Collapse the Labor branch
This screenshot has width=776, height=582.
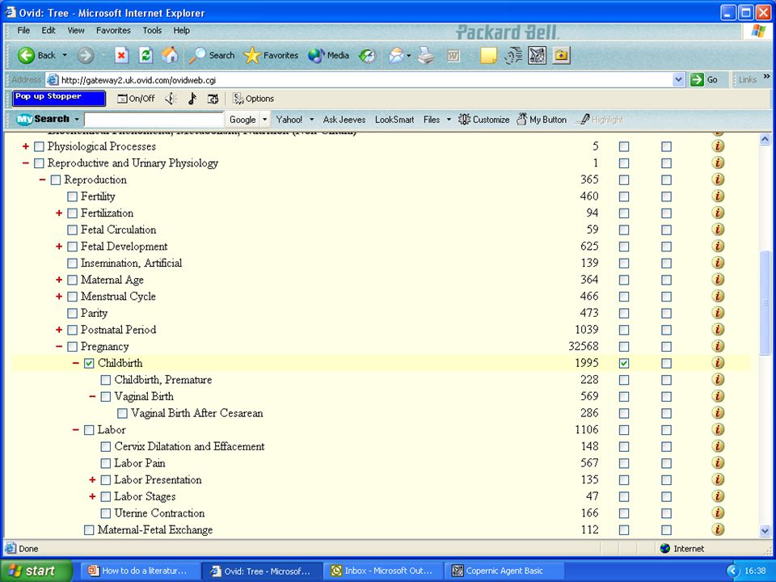click(x=76, y=429)
